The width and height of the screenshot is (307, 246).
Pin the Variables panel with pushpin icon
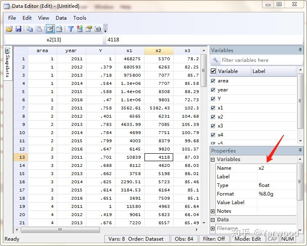click(x=300, y=50)
